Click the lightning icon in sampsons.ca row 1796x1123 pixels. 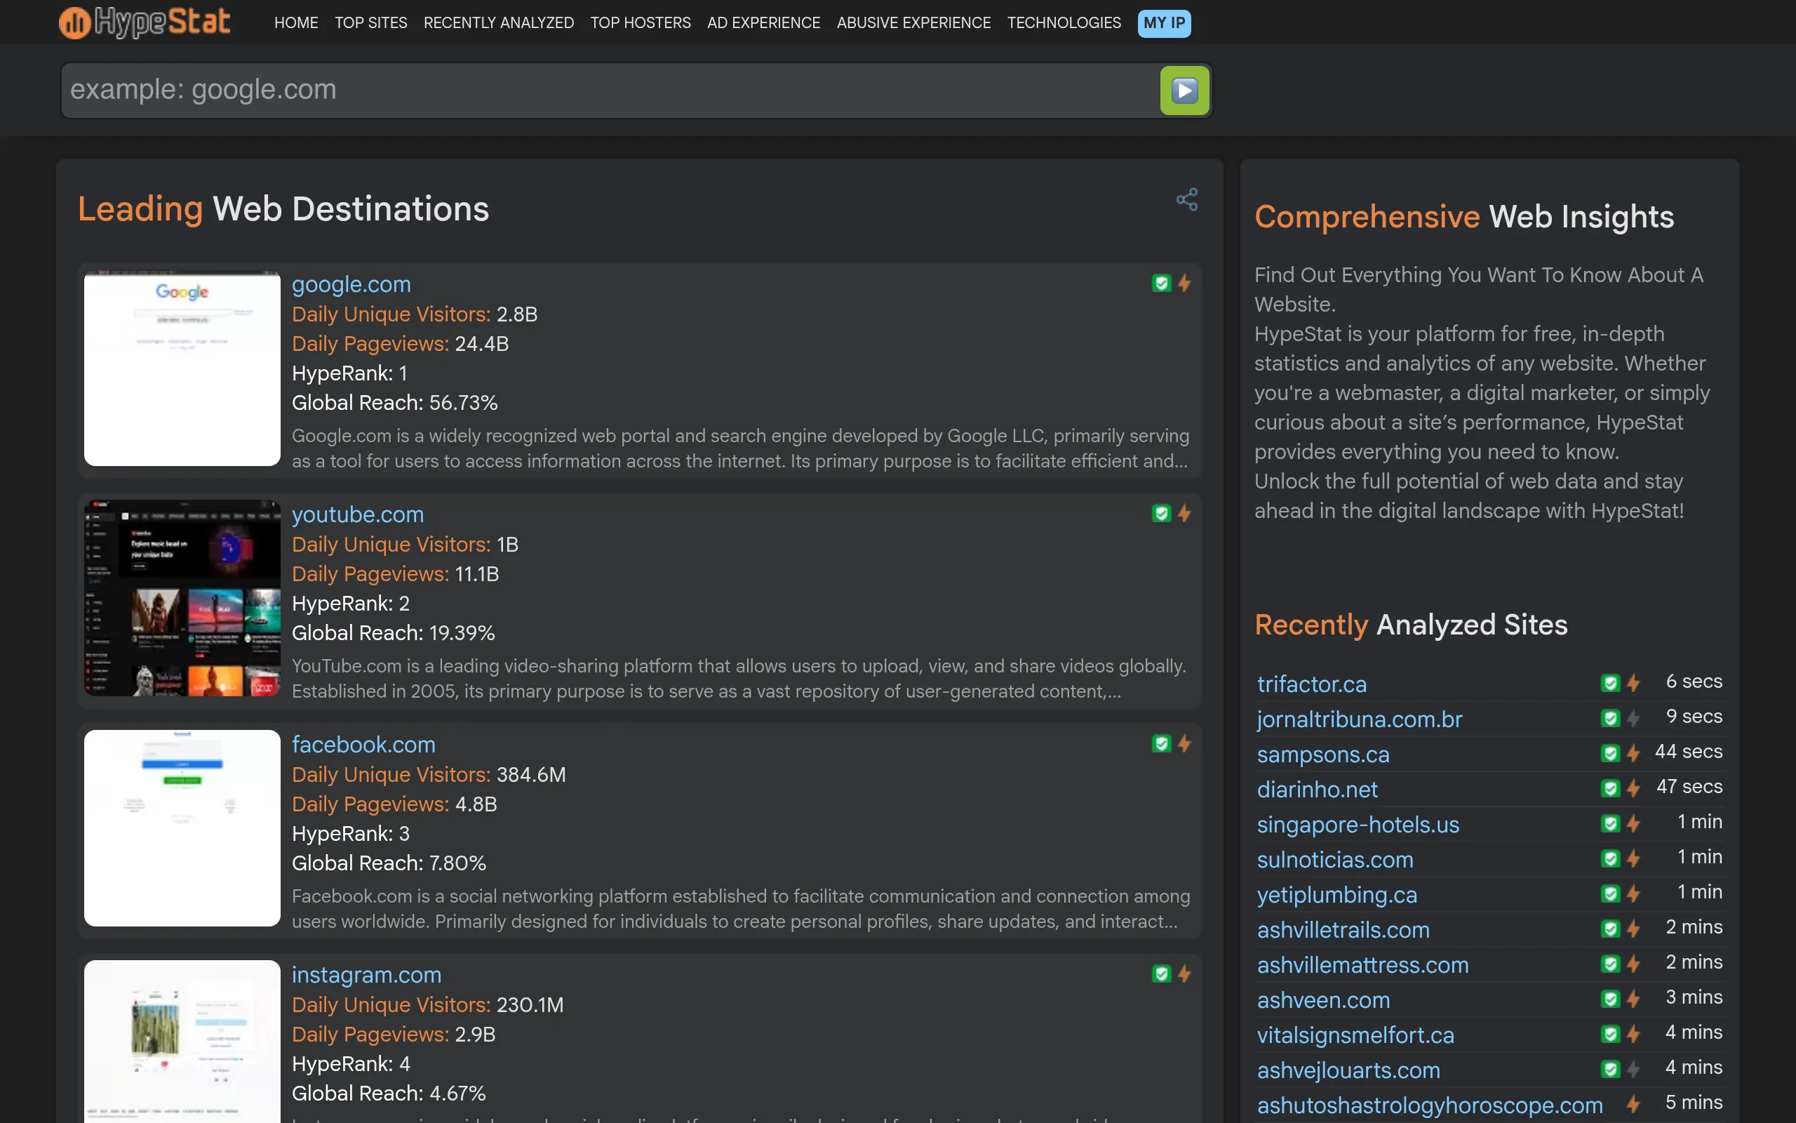[1633, 753]
